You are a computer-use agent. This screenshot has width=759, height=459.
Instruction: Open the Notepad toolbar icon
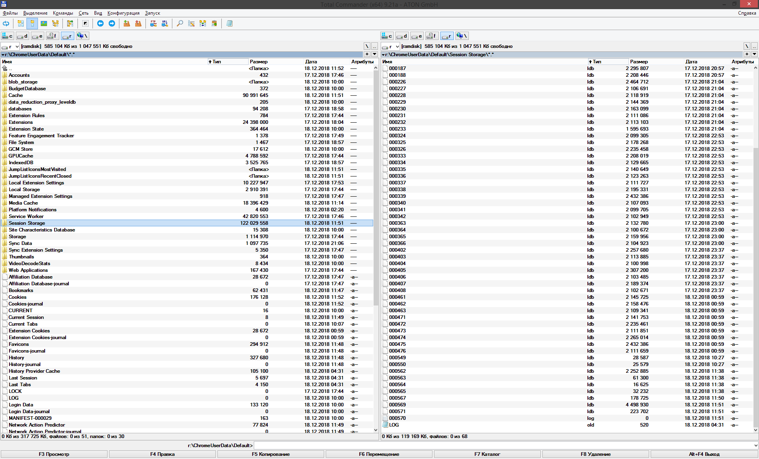click(229, 24)
